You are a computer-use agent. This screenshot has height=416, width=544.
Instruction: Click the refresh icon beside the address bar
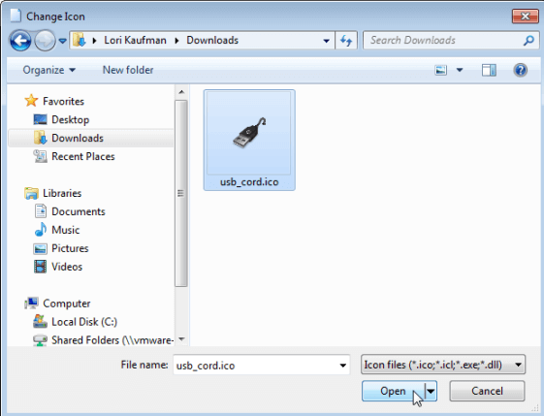coord(346,41)
